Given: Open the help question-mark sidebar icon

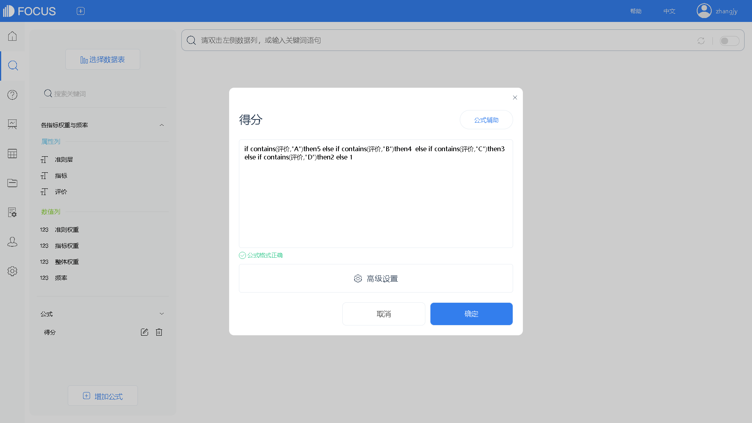Looking at the screenshot, I should pyautogui.click(x=13, y=95).
